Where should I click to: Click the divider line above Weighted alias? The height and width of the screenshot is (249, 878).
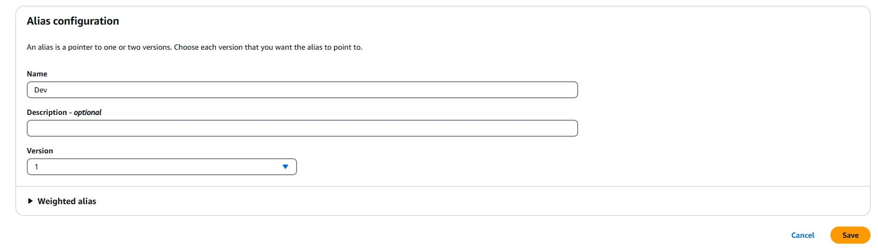pos(442,186)
